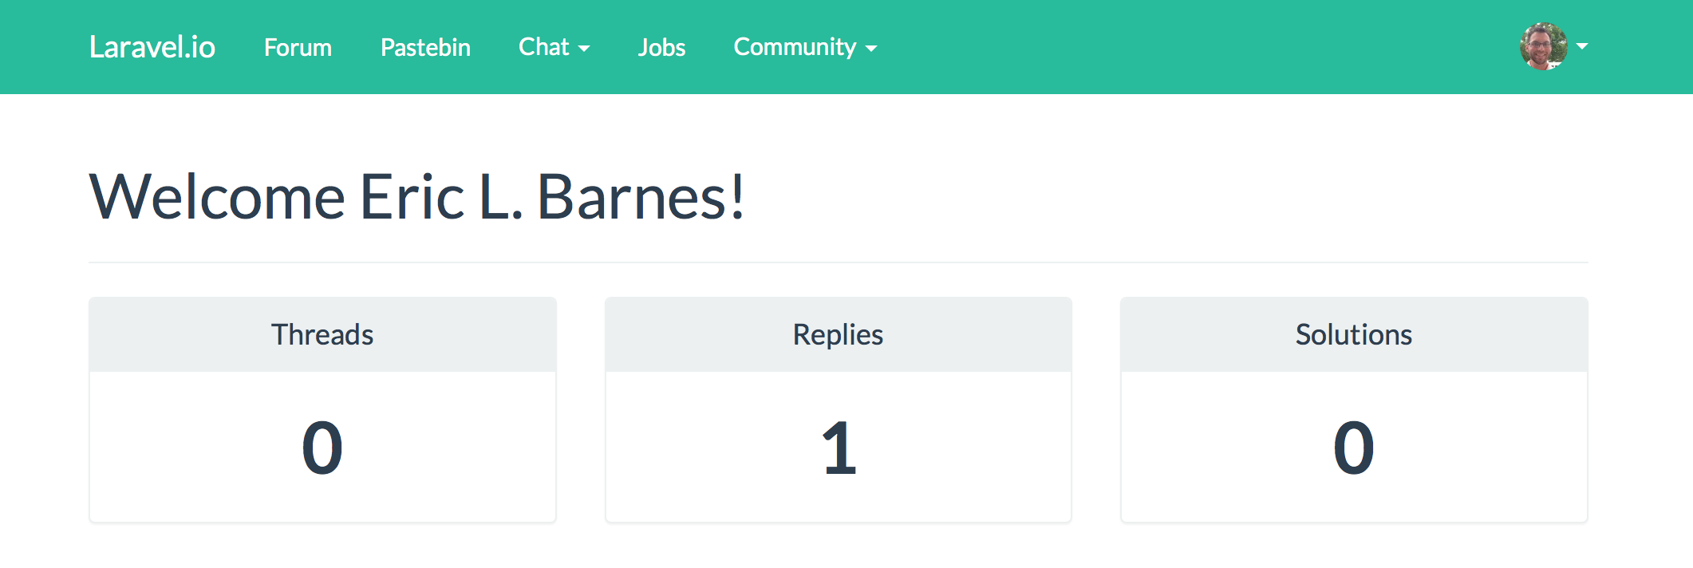Open the Jobs page

pyautogui.click(x=661, y=47)
